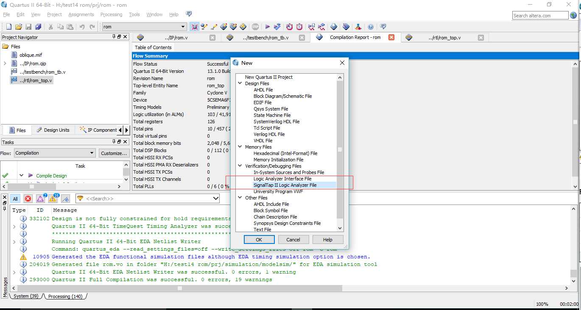Collapse Memory Files group in New dialog
This screenshot has width=581, height=310.
click(x=240, y=147)
